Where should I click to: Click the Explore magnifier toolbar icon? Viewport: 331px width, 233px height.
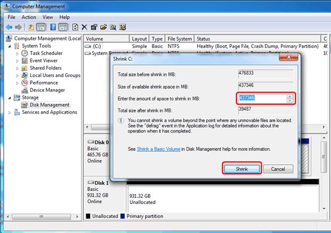(113, 27)
